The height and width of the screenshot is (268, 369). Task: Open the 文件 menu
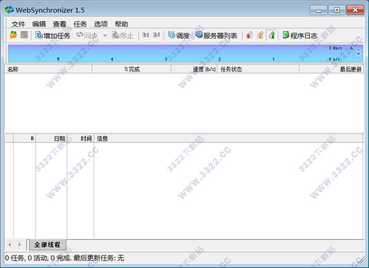pyautogui.click(x=18, y=24)
